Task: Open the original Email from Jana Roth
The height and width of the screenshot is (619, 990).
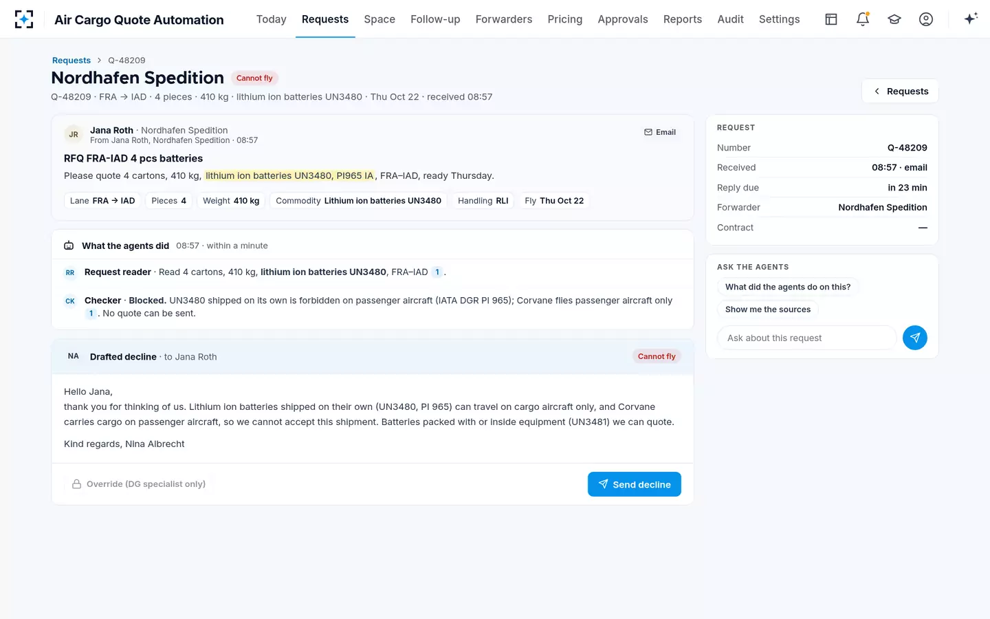Action: click(660, 132)
